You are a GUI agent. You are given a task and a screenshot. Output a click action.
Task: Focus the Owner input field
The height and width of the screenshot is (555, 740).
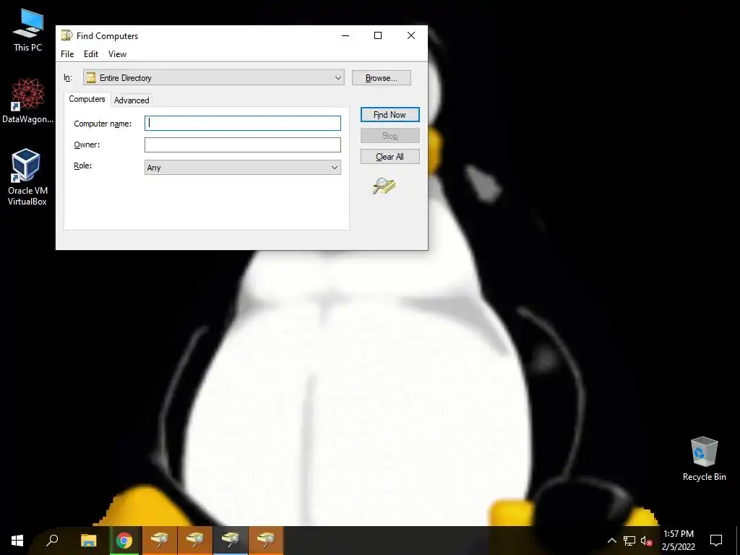click(243, 145)
